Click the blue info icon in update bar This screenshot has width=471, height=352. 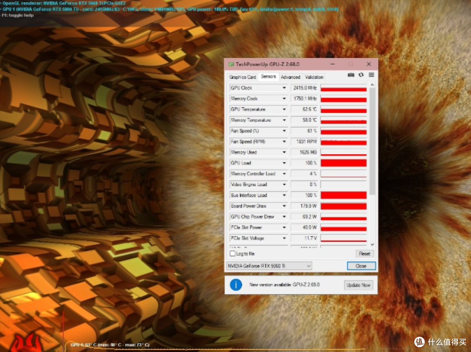coord(236,284)
